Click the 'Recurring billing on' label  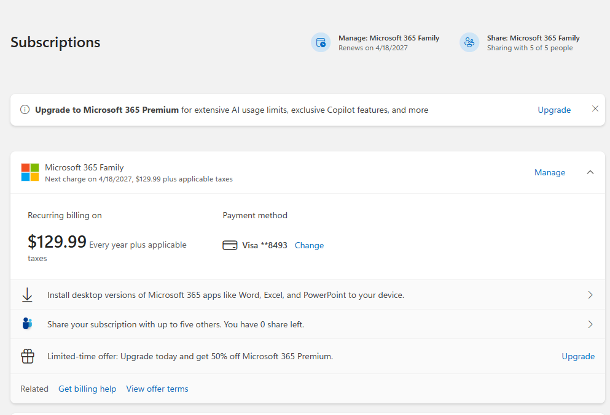65,215
